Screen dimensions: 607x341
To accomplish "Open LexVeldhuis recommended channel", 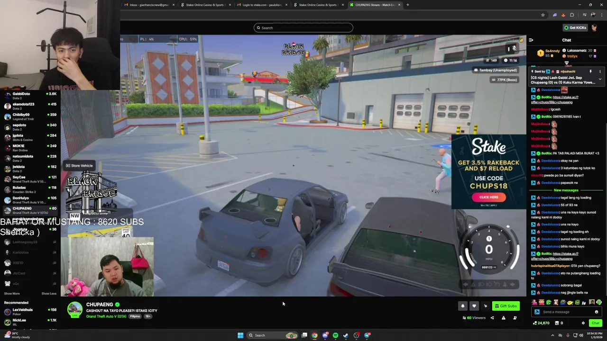I will pos(30,312).
